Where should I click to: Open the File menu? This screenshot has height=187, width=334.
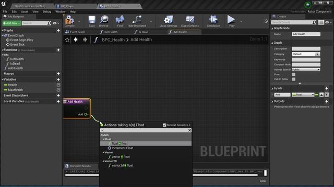click(x=5, y=11)
